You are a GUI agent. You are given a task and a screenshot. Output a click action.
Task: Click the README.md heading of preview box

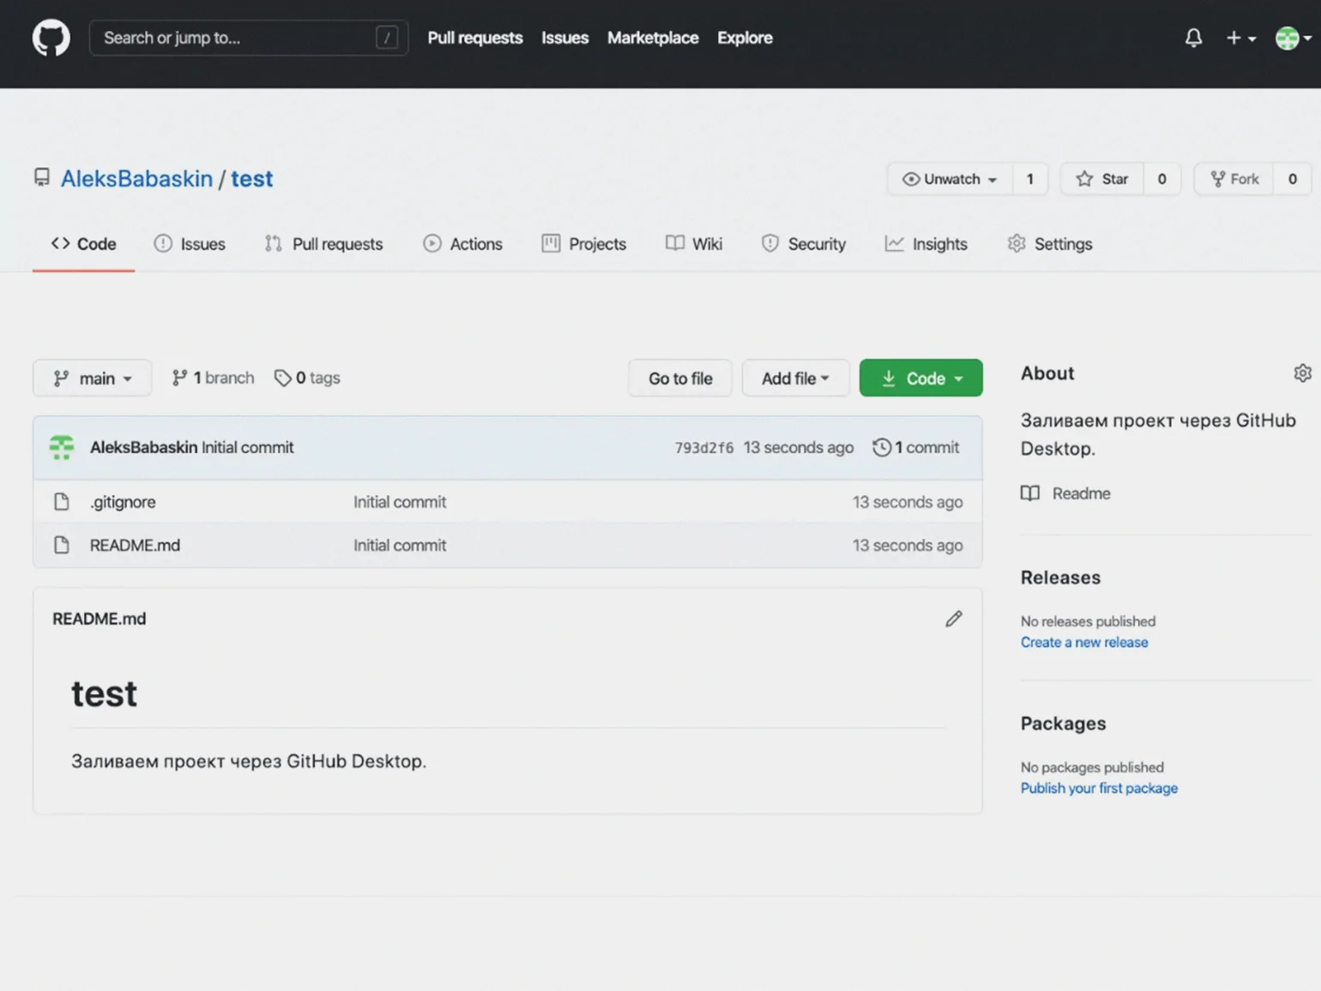[x=99, y=619]
